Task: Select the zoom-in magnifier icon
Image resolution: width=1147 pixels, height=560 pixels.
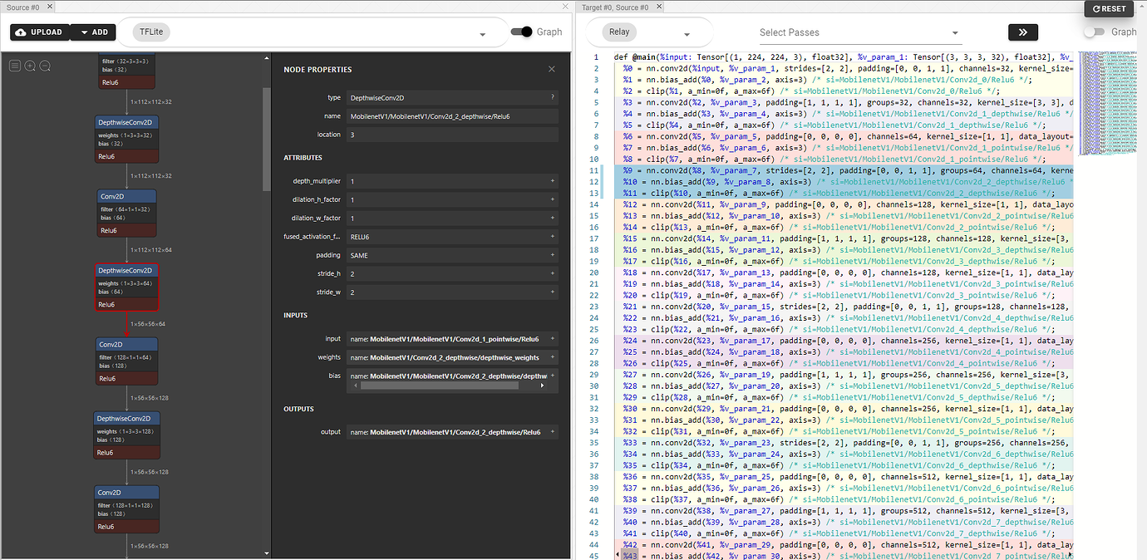Action: (x=30, y=66)
